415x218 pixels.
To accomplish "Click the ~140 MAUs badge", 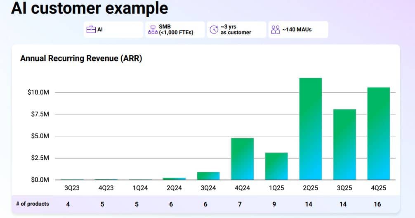I will point(298,30).
